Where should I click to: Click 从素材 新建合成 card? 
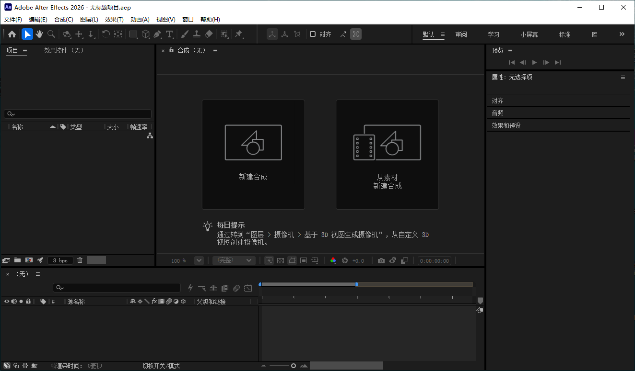click(x=387, y=155)
